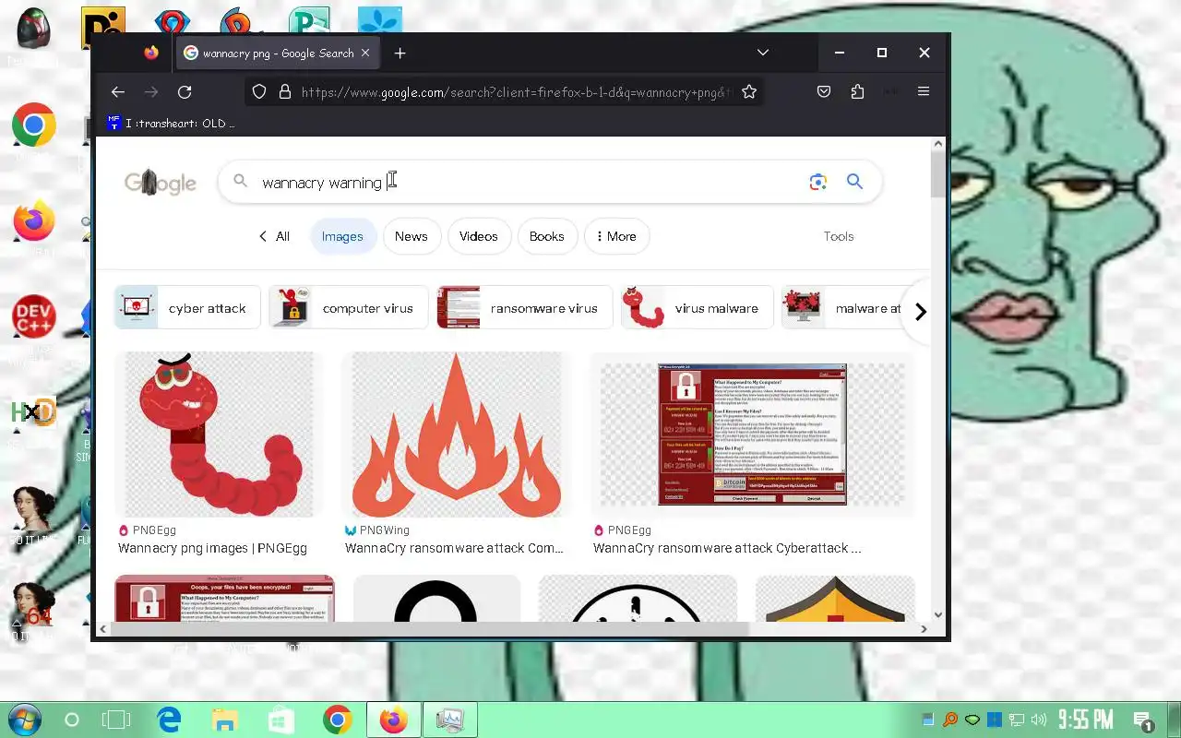The width and height of the screenshot is (1181, 738).
Task: Show more suggestion chips with right arrow
Action: tap(920, 312)
